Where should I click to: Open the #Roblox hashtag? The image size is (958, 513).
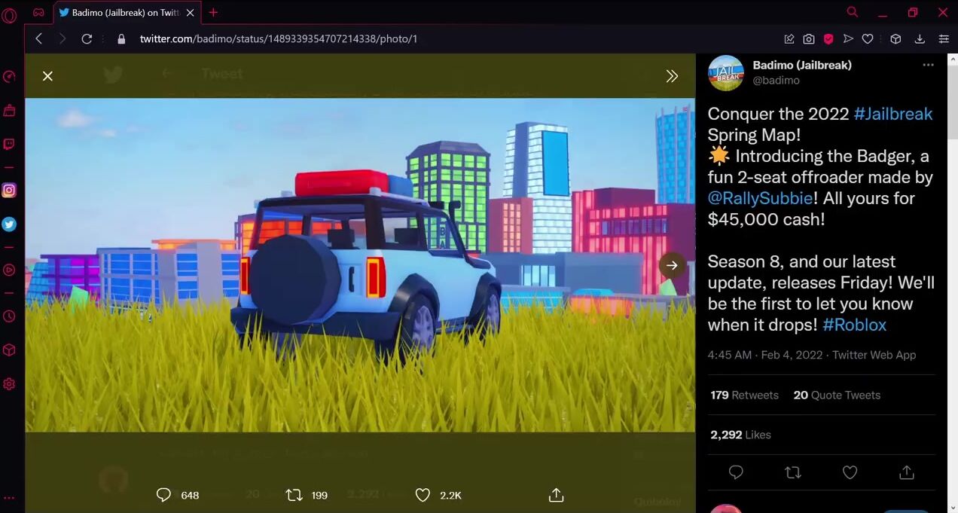coord(854,325)
